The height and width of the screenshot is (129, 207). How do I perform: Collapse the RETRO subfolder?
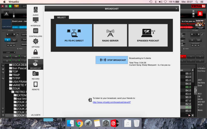(10, 92)
